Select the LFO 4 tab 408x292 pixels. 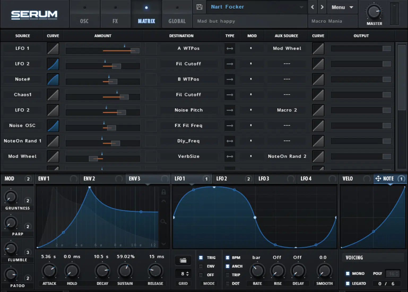tap(318, 179)
